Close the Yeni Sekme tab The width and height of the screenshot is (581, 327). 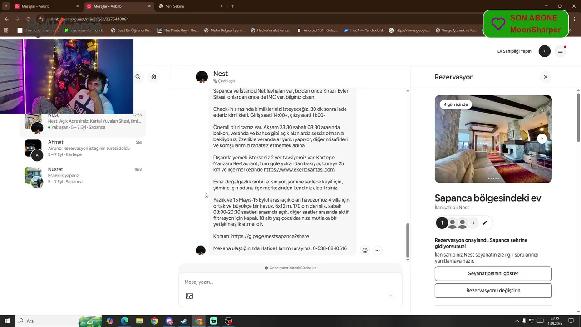coord(222,6)
